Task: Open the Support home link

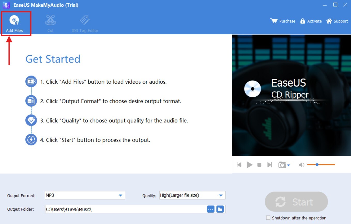Action: point(337,21)
